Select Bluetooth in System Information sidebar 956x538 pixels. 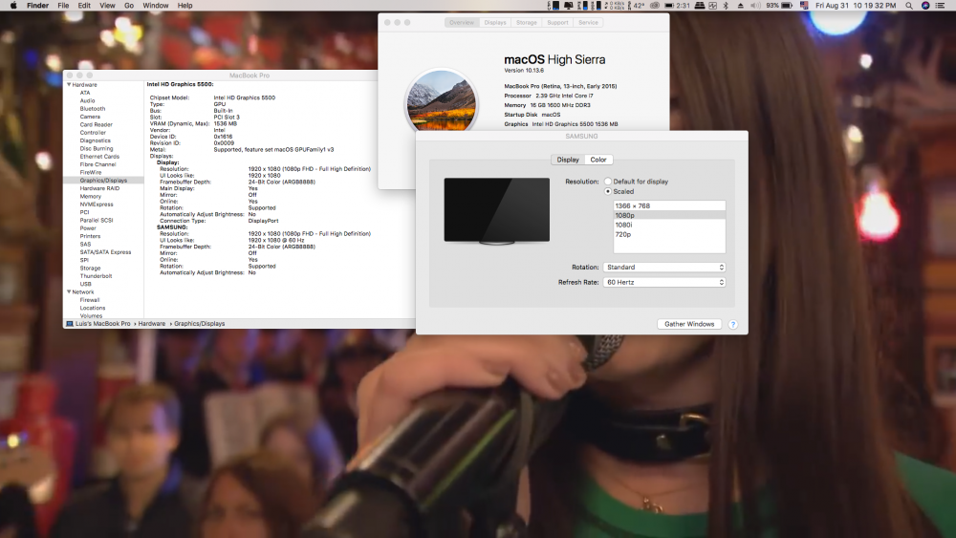(x=93, y=108)
